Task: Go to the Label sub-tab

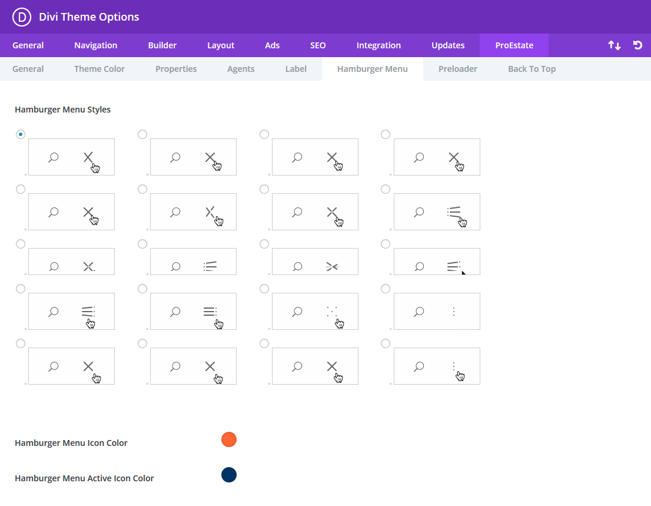Action: click(296, 69)
